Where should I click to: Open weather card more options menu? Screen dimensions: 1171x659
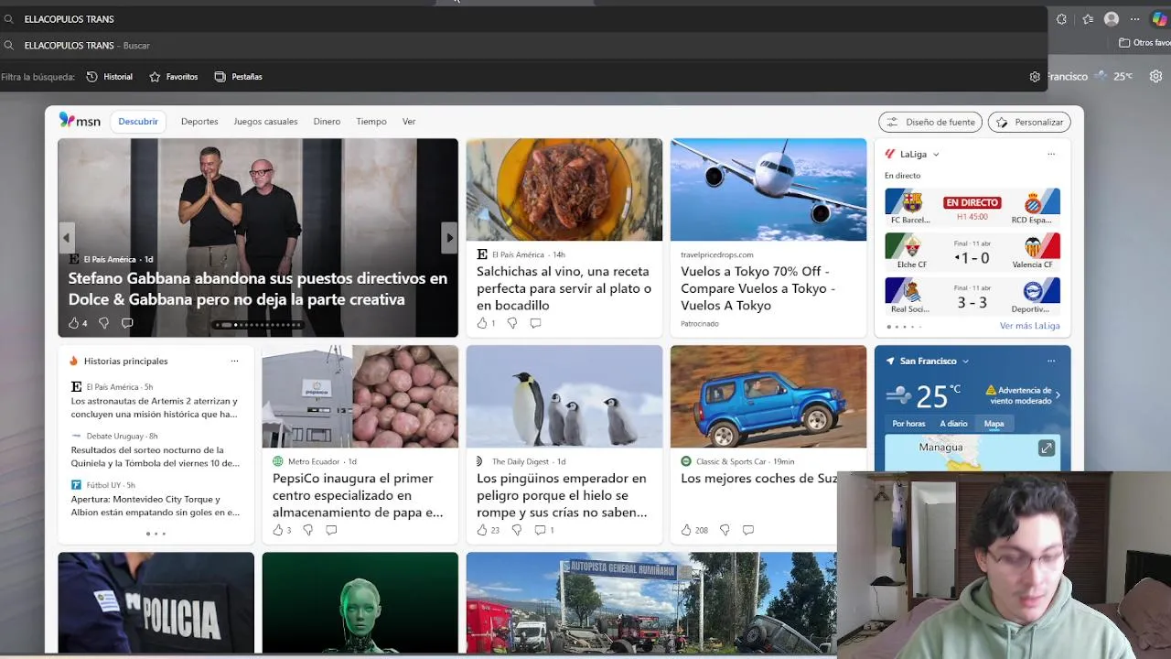pyautogui.click(x=1051, y=362)
